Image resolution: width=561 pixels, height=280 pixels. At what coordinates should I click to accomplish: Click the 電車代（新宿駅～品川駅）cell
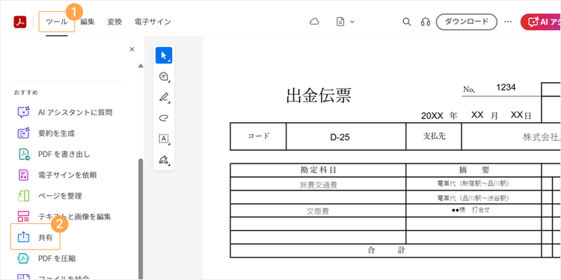click(x=473, y=184)
